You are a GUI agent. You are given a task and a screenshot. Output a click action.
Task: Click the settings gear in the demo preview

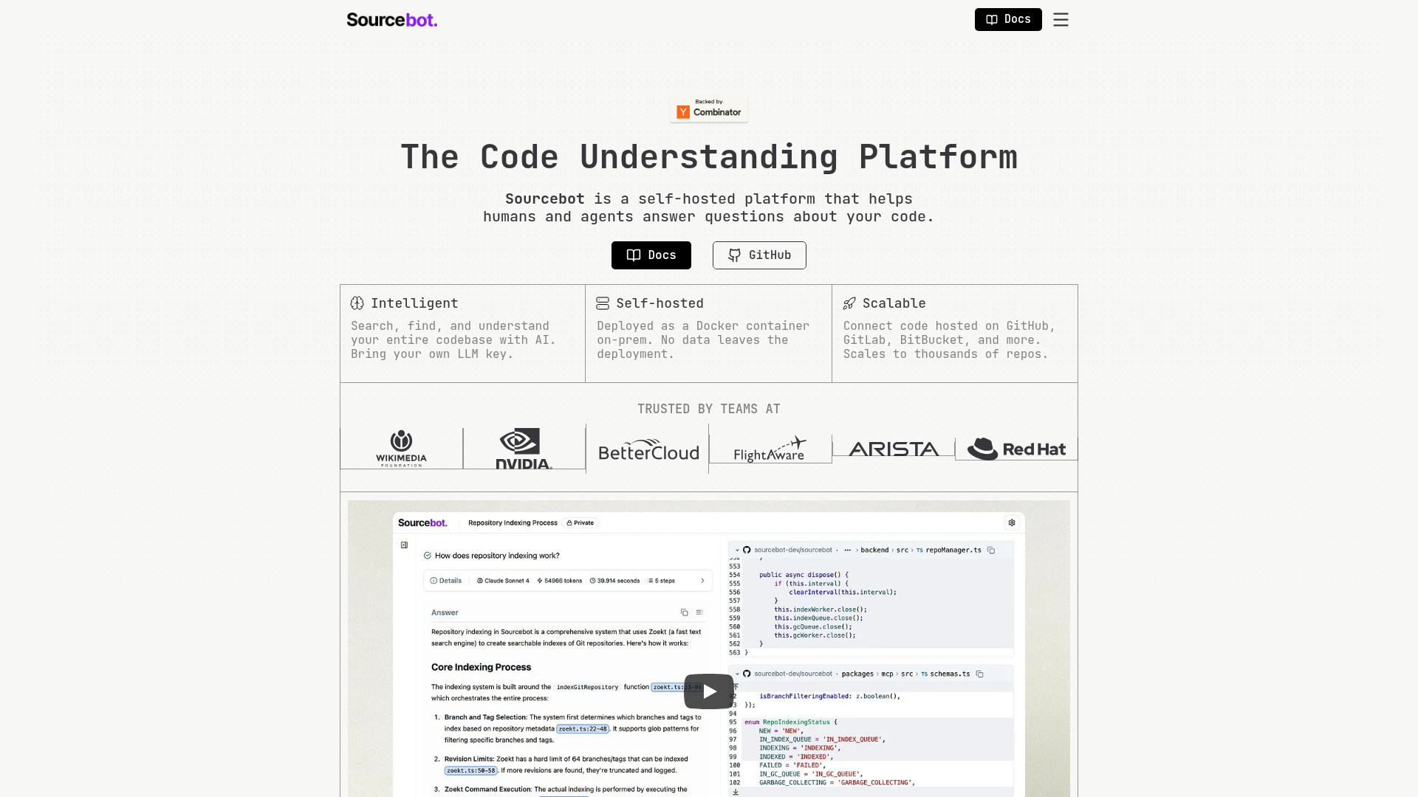click(1012, 522)
